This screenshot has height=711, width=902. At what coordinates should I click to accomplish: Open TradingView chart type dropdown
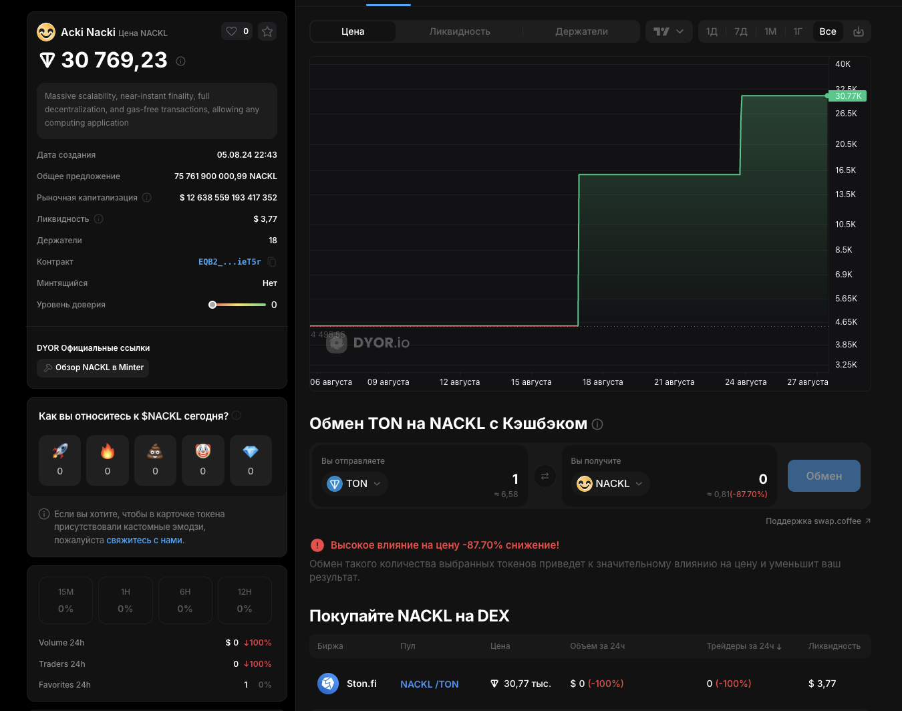(x=669, y=31)
